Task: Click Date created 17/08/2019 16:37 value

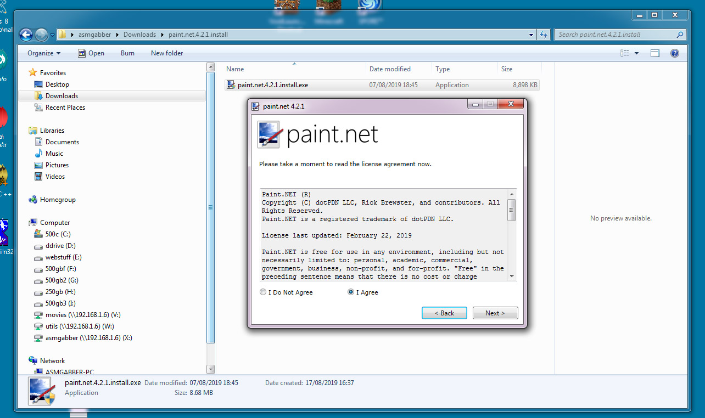Action: point(329,383)
